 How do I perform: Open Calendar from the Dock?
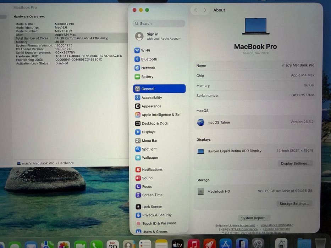tap(113, 244)
